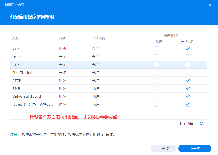Select the Universal Search row name
218x155 pixels.
tap(27, 97)
